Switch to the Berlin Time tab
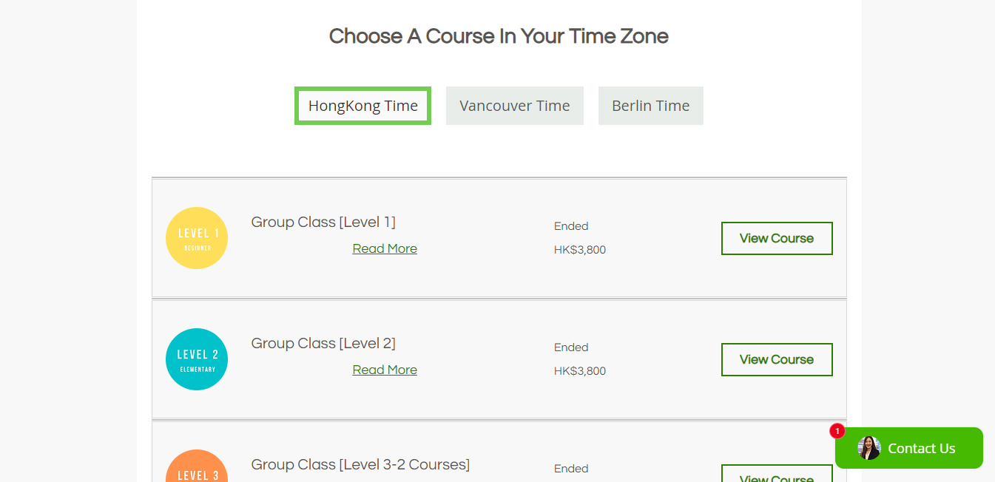 point(650,106)
